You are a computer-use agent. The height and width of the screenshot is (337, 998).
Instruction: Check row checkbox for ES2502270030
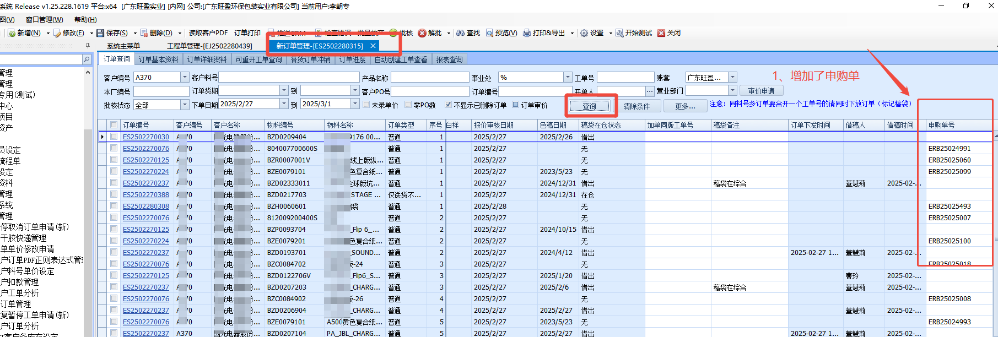point(114,137)
